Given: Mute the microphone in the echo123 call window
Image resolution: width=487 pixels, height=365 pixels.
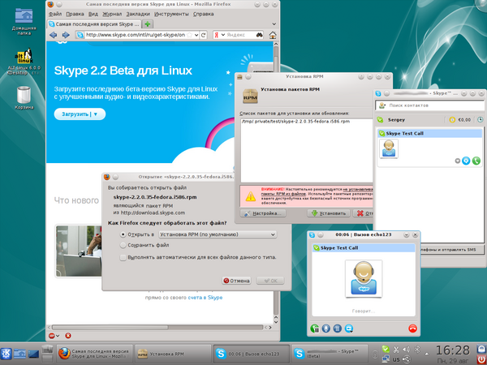Looking at the screenshot, I should [325, 328].
